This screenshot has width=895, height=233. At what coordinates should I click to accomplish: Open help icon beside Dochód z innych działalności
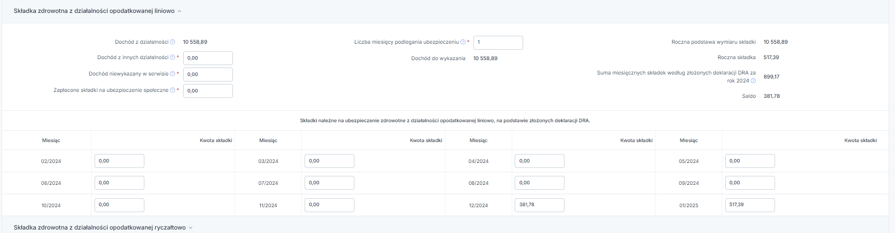click(173, 58)
